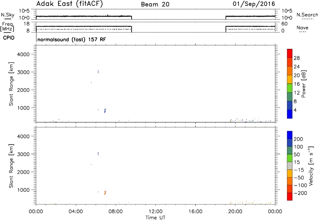318x220 pixels.
Task: Click the red bottom segment of Velocity colorbar
Action: click(290, 197)
